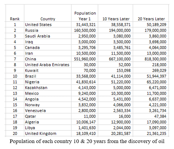Viewport: 174px width, 149px height.
Task: Click the value 38,558,371
Action: coord(121,25)
